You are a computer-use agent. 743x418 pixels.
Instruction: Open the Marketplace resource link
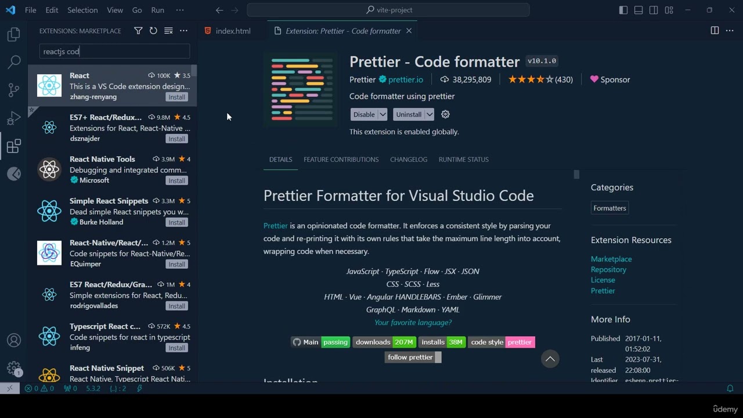tap(611, 259)
